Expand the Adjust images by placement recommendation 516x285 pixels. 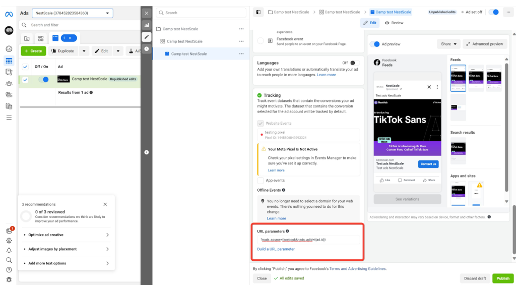67,249
